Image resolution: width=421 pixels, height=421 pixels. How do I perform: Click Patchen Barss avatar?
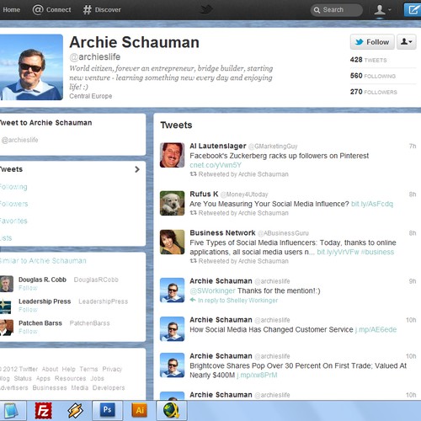(x=7, y=328)
